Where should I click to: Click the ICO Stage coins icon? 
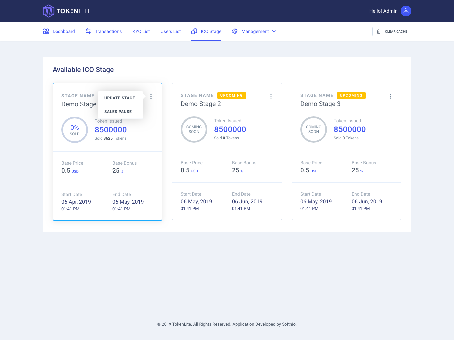[x=194, y=31]
